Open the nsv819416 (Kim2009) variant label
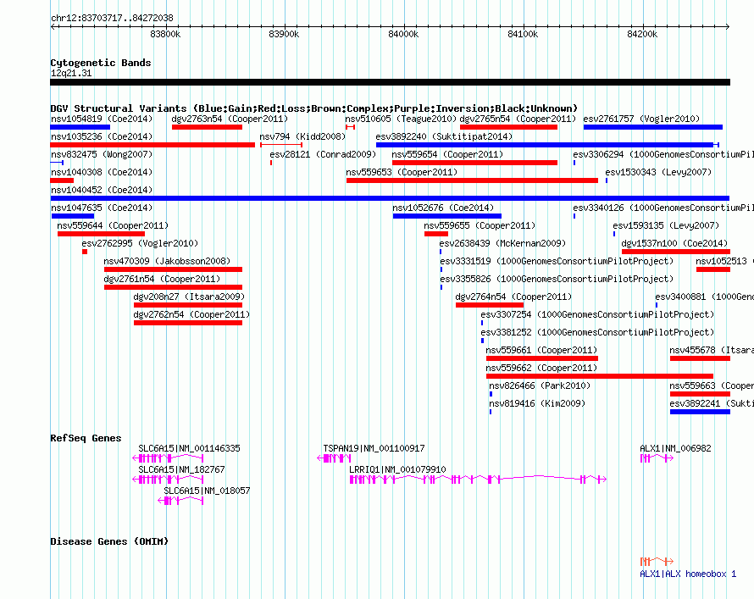This screenshot has width=754, height=599. [537, 403]
